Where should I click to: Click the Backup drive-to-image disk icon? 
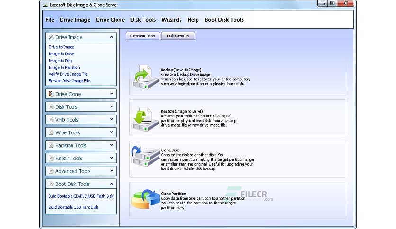[x=145, y=77]
